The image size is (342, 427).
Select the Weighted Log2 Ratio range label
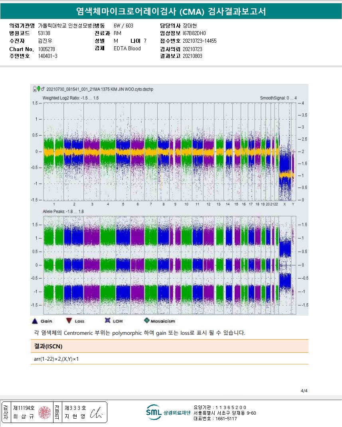71,98
